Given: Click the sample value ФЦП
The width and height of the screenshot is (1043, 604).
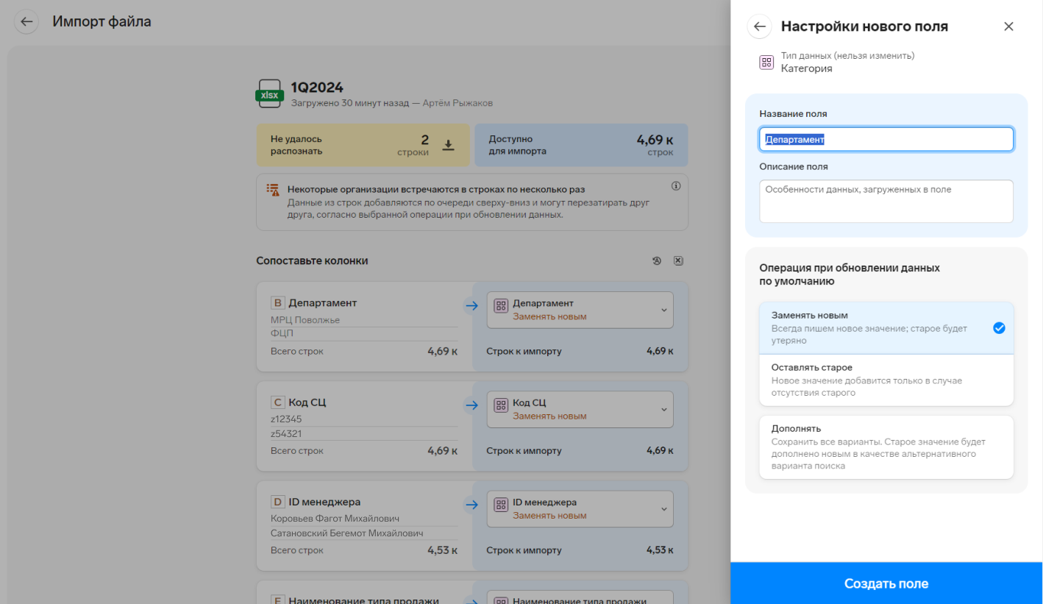Looking at the screenshot, I should [282, 333].
